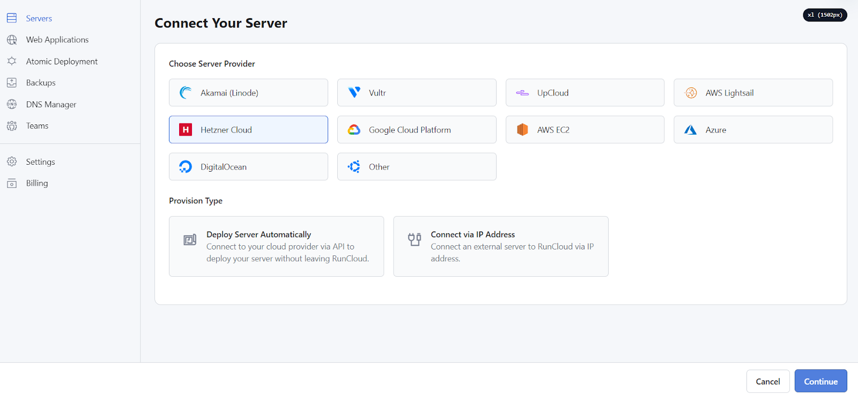Click the Deploy Server Automatically icon
Screen dimensions: 858x397
pos(190,240)
